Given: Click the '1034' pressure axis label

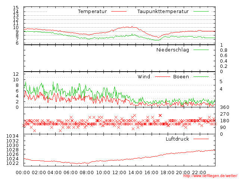Looking at the screenshot, I should 12,136.
